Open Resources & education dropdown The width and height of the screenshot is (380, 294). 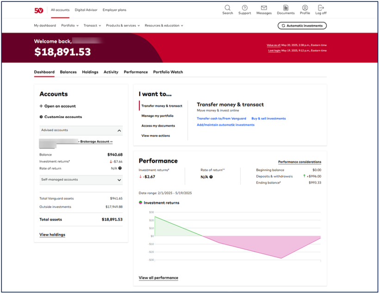click(x=164, y=25)
